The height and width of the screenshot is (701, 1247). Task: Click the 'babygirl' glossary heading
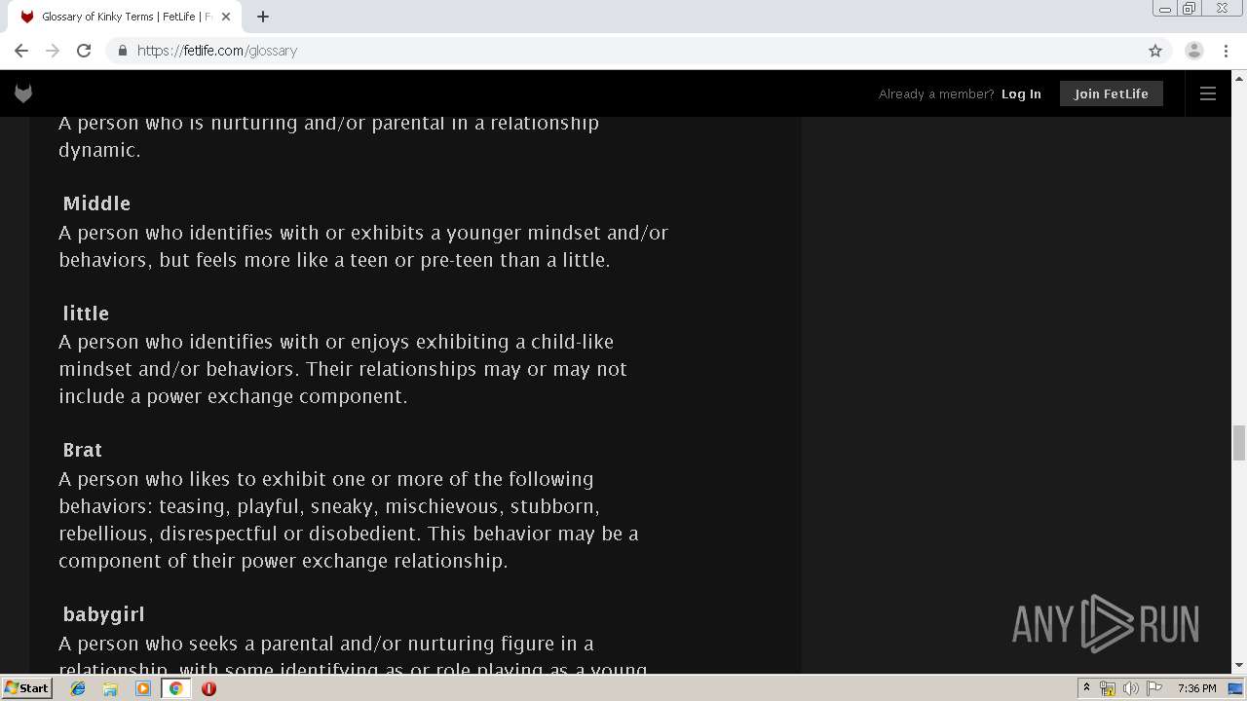(x=104, y=614)
